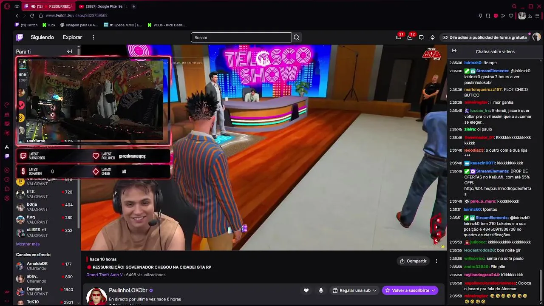This screenshot has width=544, height=306.
Task: Switch to RESSURREIÇÃ Twitch tab
Action: 48,6
